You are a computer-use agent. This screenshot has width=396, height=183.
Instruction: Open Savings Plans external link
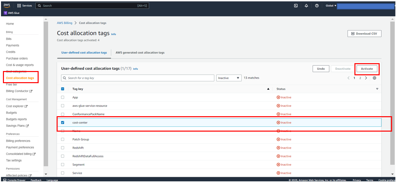17,126
